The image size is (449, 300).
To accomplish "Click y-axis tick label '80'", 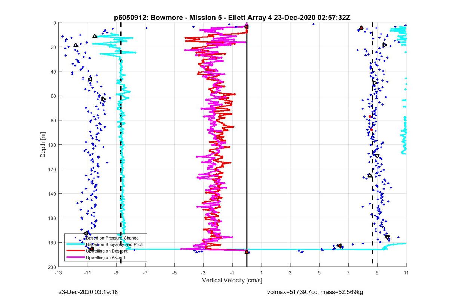I will 53,120.
